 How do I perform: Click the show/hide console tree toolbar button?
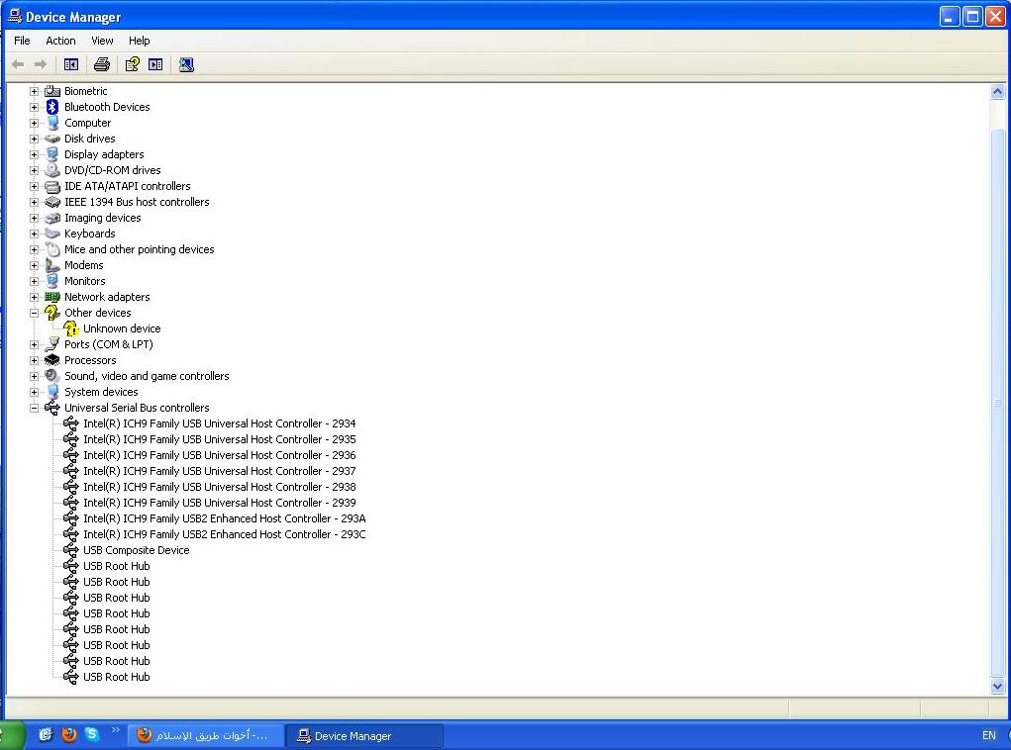pos(71,64)
